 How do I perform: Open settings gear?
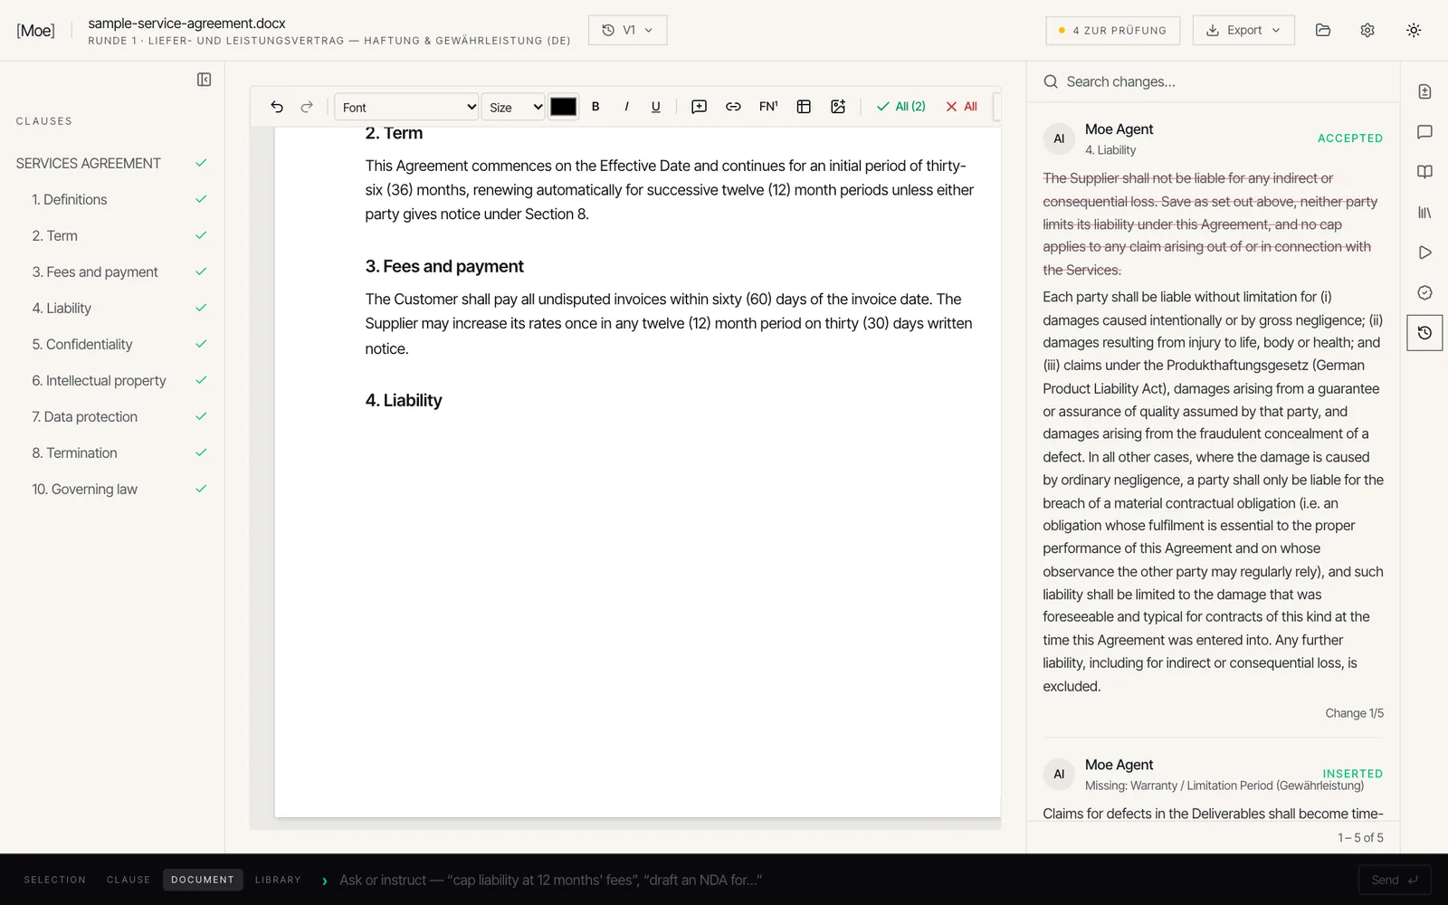(x=1367, y=30)
